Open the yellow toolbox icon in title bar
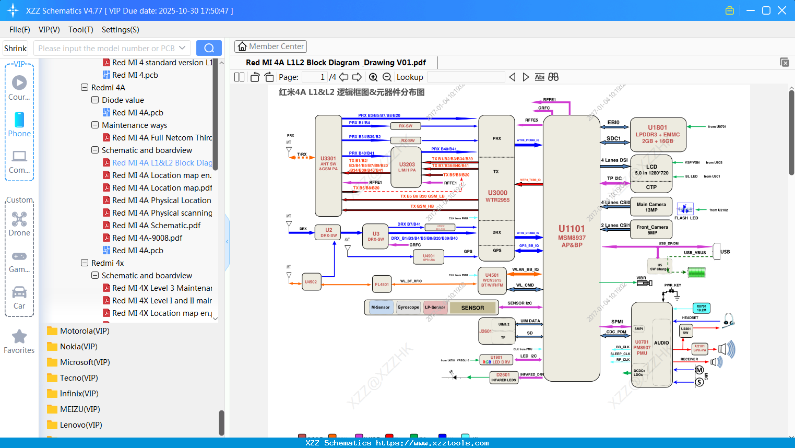This screenshot has width=795, height=448. 730,10
